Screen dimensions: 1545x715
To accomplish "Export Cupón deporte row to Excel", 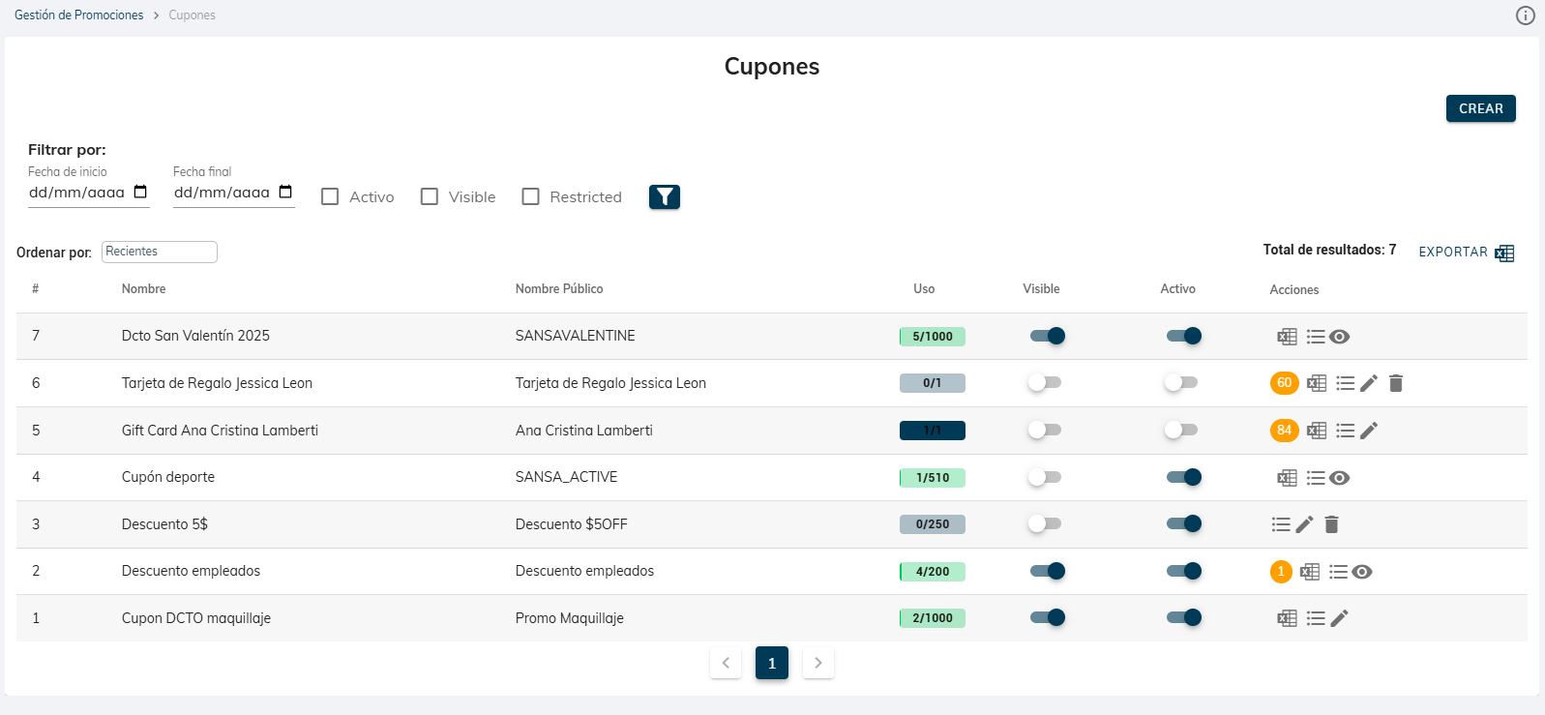I will (1287, 478).
